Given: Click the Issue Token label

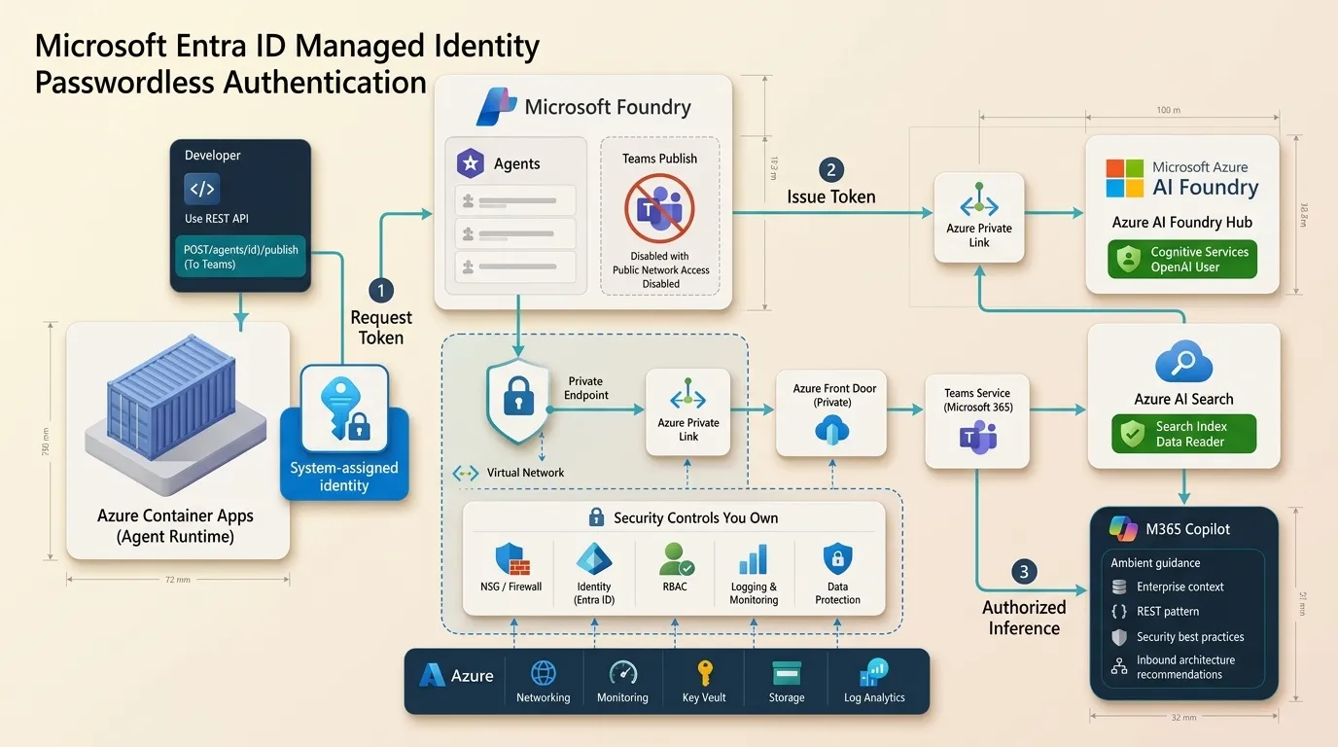Looking at the screenshot, I should point(831,196).
